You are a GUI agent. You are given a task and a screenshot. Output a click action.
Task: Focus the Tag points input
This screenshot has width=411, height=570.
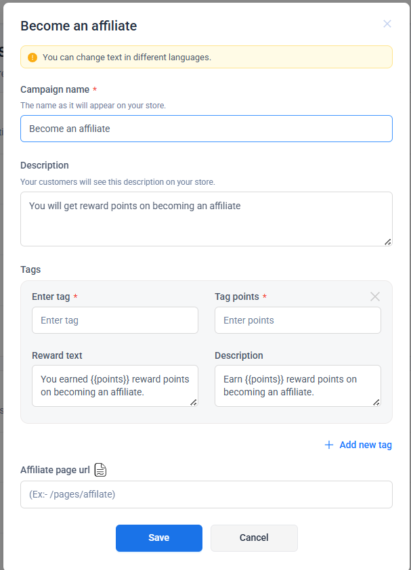pyautogui.click(x=297, y=320)
